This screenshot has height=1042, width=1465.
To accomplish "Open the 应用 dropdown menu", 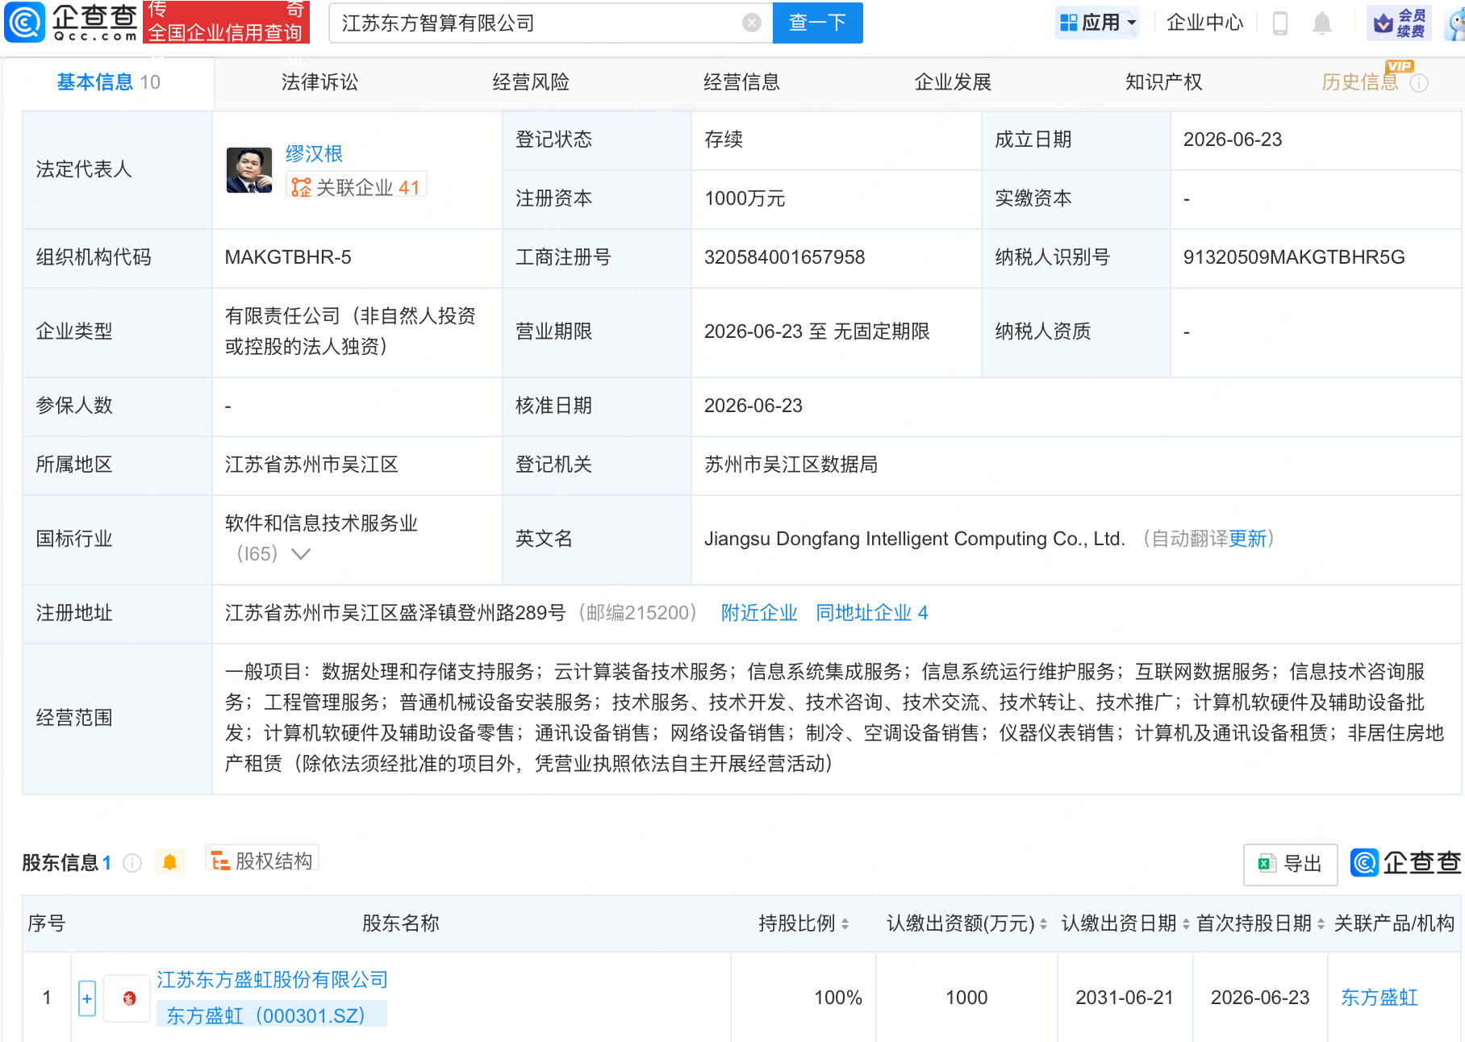I will pos(1098,23).
